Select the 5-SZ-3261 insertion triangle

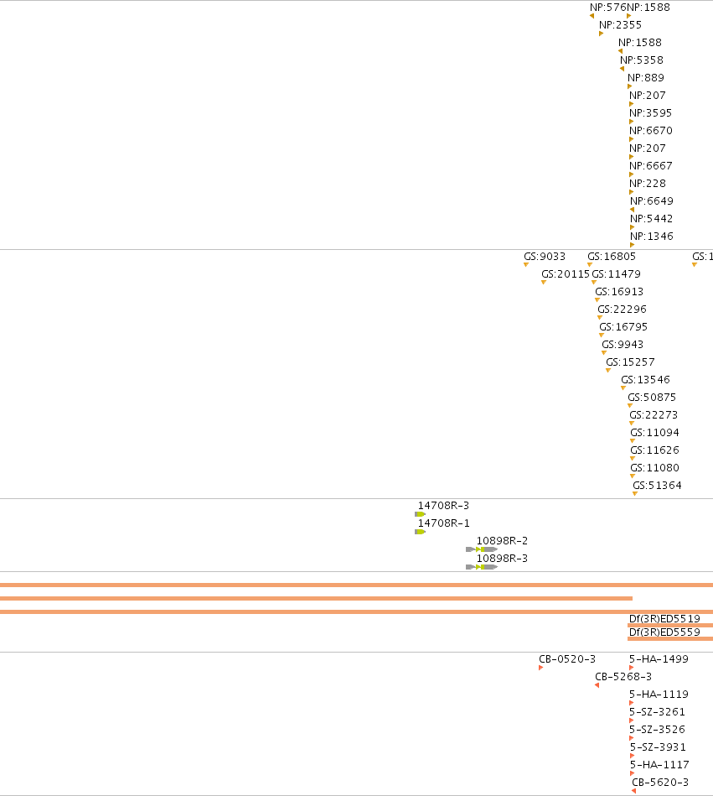(x=632, y=721)
